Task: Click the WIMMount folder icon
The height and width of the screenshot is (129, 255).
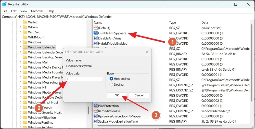Action: (x=25, y=37)
